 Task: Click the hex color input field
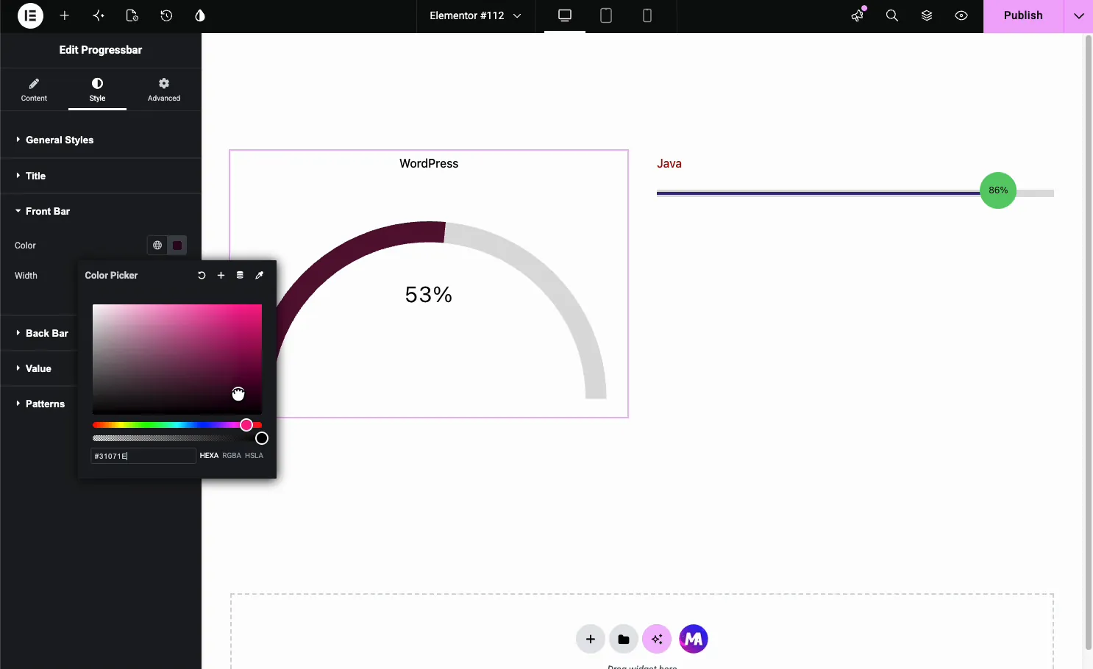click(x=143, y=456)
